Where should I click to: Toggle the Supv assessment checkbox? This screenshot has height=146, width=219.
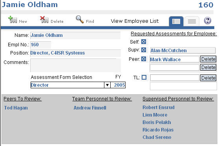144,50
